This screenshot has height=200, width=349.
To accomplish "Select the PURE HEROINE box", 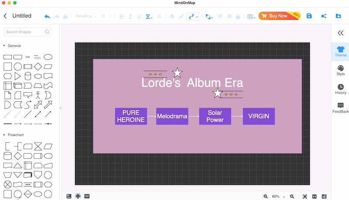I will point(131,116).
